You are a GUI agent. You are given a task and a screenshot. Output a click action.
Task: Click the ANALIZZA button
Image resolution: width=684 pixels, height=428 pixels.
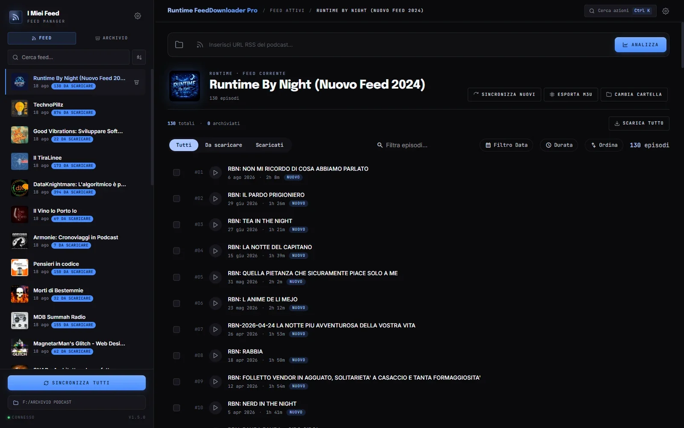640,45
